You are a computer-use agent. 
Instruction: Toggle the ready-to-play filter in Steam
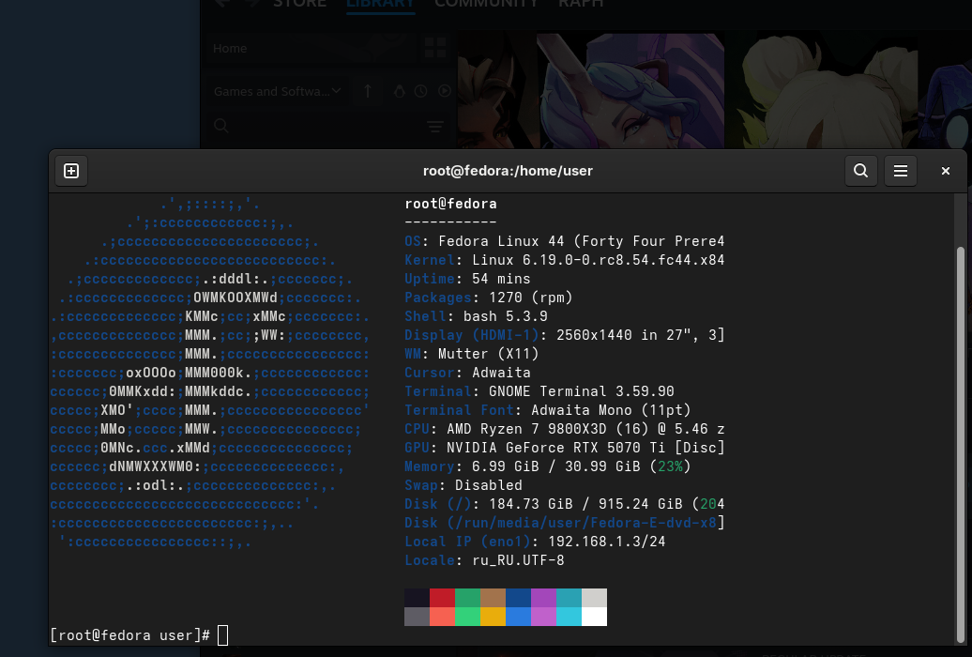(x=445, y=91)
